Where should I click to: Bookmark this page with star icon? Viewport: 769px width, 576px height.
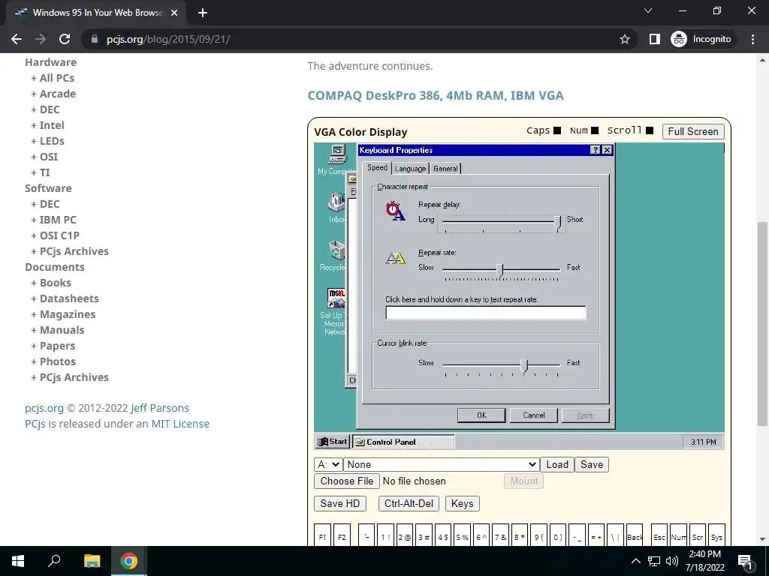pos(624,39)
